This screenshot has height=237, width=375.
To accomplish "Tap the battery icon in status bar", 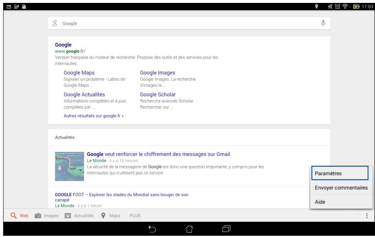I will (356, 6).
